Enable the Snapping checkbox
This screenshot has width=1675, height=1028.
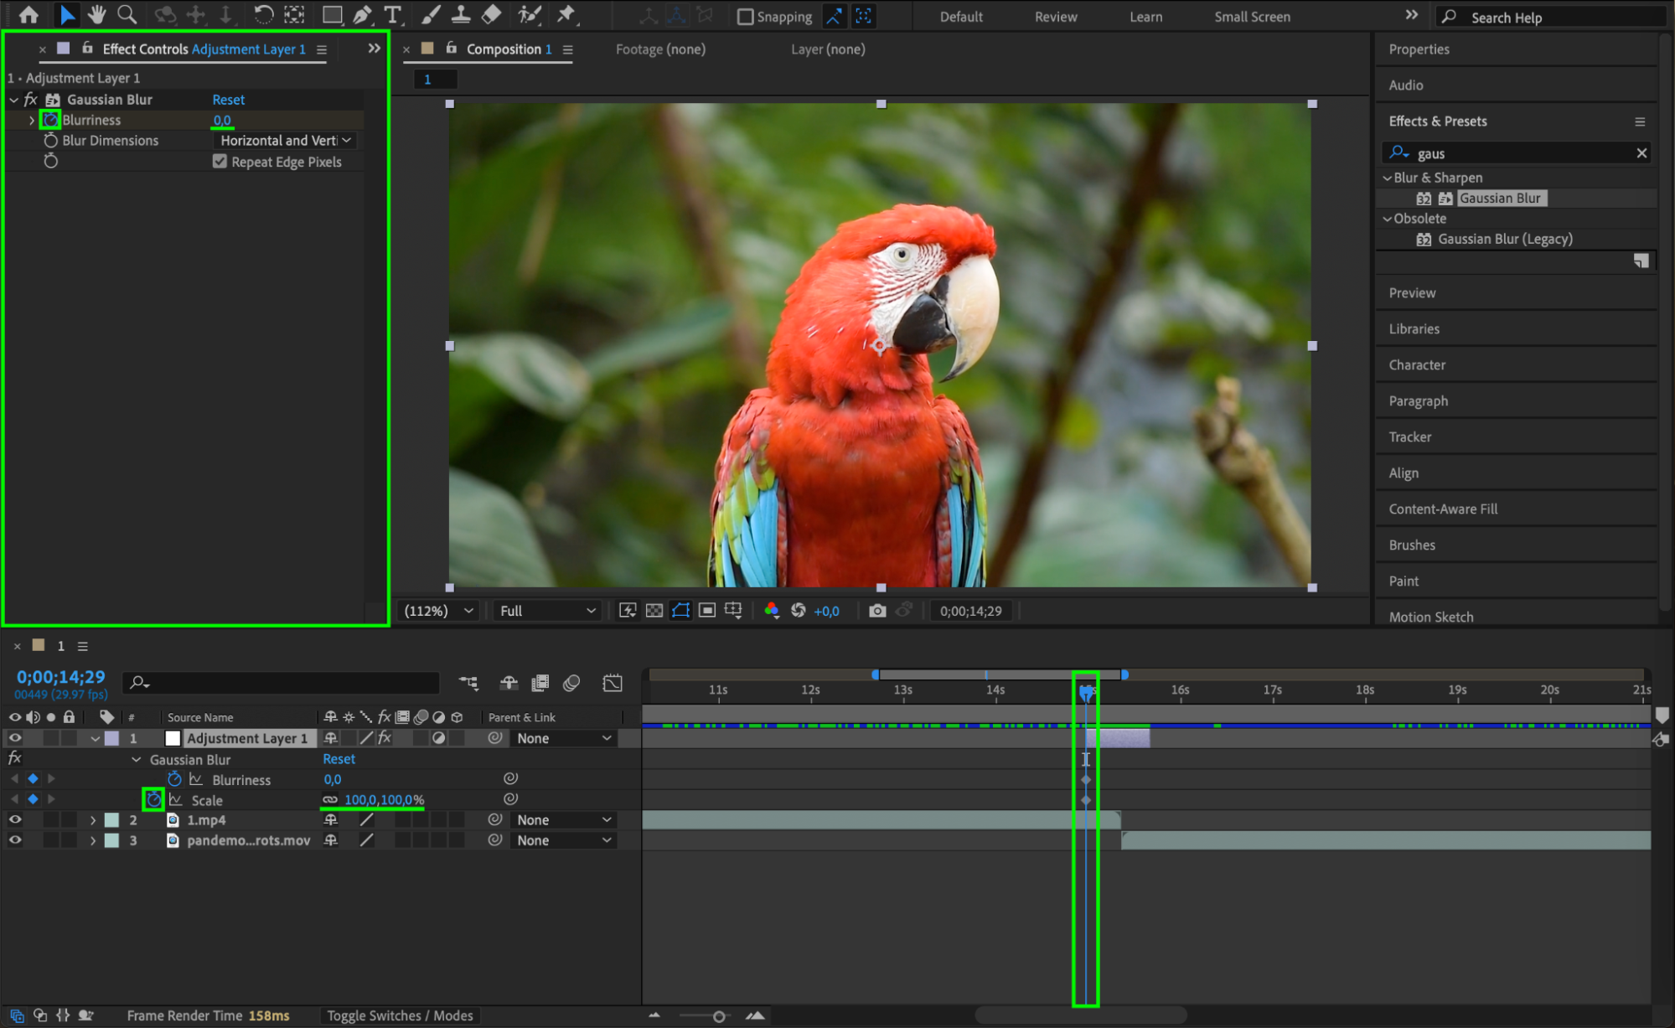(745, 17)
